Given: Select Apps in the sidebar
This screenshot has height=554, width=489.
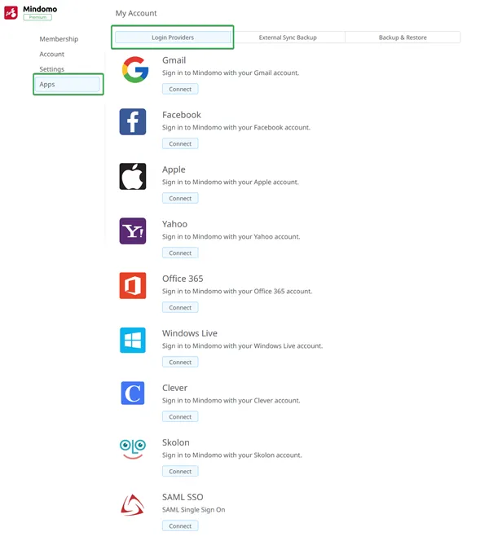Looking at the screenshot, I should [x=67, y=84].
